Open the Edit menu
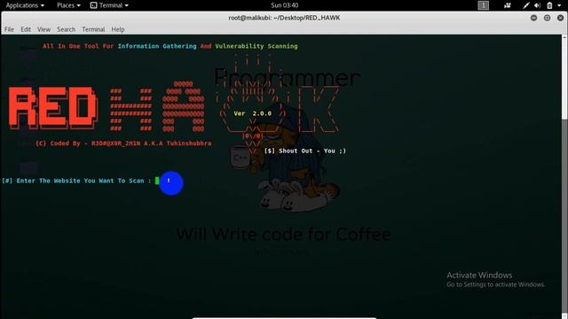 tap(26, 29)
